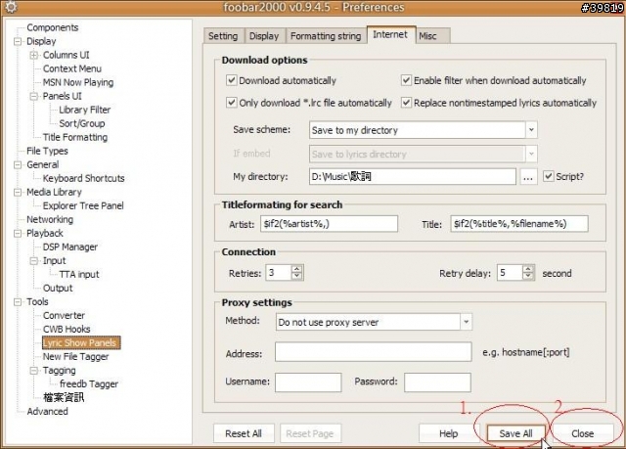Click the proxy Password field

437,382
